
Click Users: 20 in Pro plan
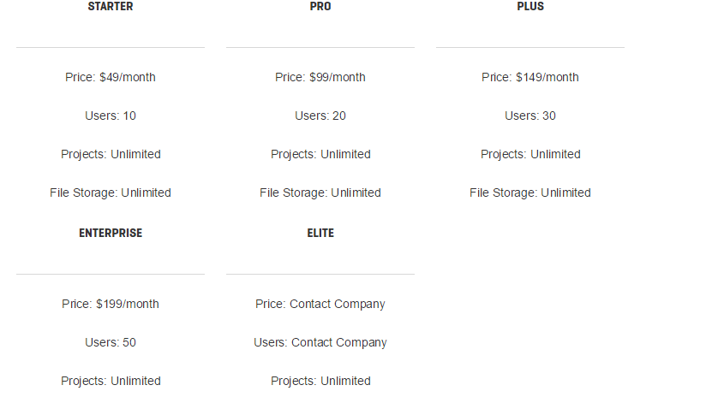[x=320, y=116]
